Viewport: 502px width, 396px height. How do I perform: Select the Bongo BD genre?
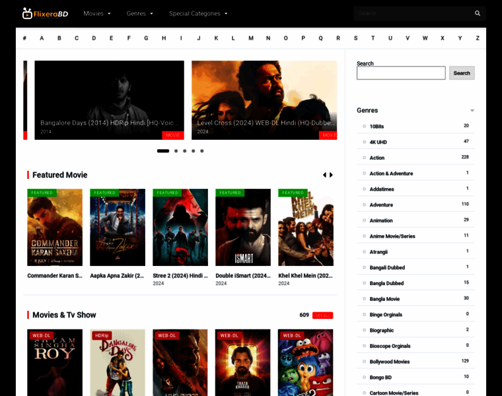coord(380,377)
